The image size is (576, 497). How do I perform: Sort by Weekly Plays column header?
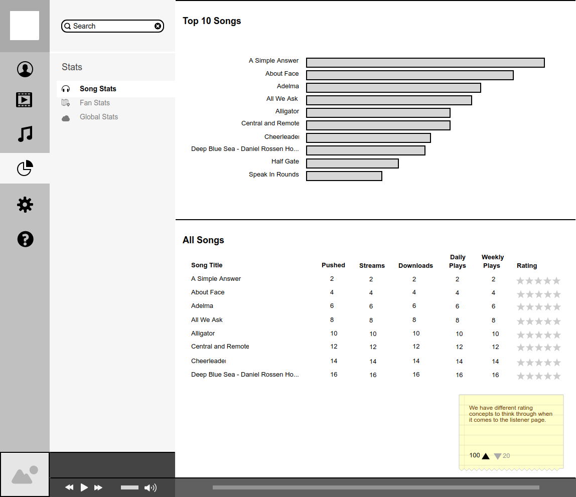493,261
